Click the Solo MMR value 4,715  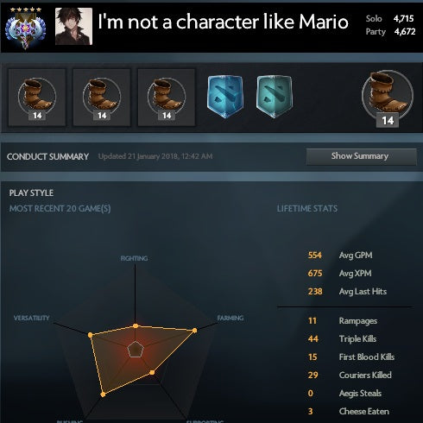[x=403, y=19]
